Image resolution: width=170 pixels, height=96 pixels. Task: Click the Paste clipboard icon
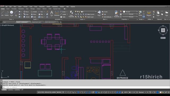click(x=158, y=13)
